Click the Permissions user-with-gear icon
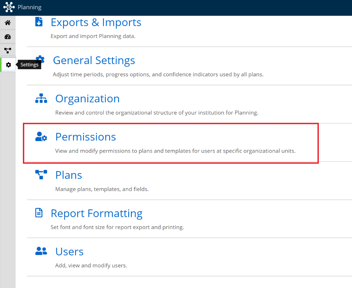The height and width of the screenshot is (288, 352). tap(41, 136)
